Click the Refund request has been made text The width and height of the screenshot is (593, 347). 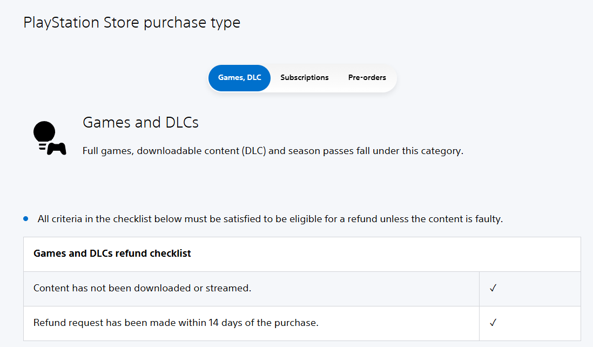pos(176,323)
